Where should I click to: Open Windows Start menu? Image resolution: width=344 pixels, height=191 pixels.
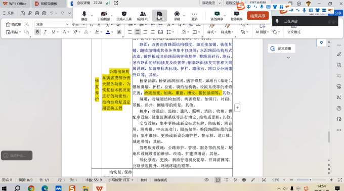pyautogui.click(x=4, y=188)
